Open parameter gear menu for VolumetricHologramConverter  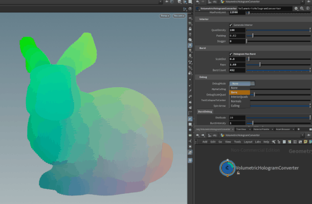(296, 8)
